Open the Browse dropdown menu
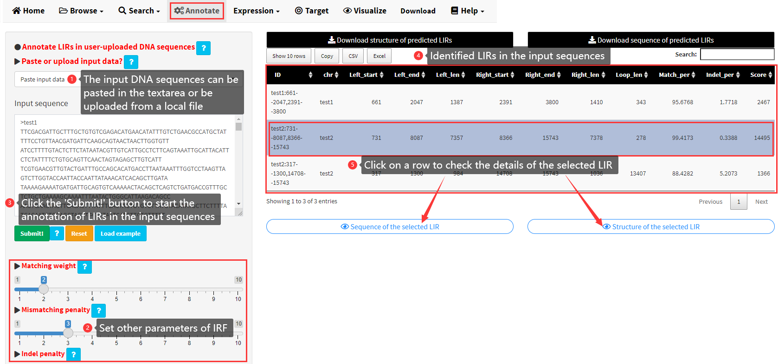Screen dimensions: 778x364 [81, 11]
